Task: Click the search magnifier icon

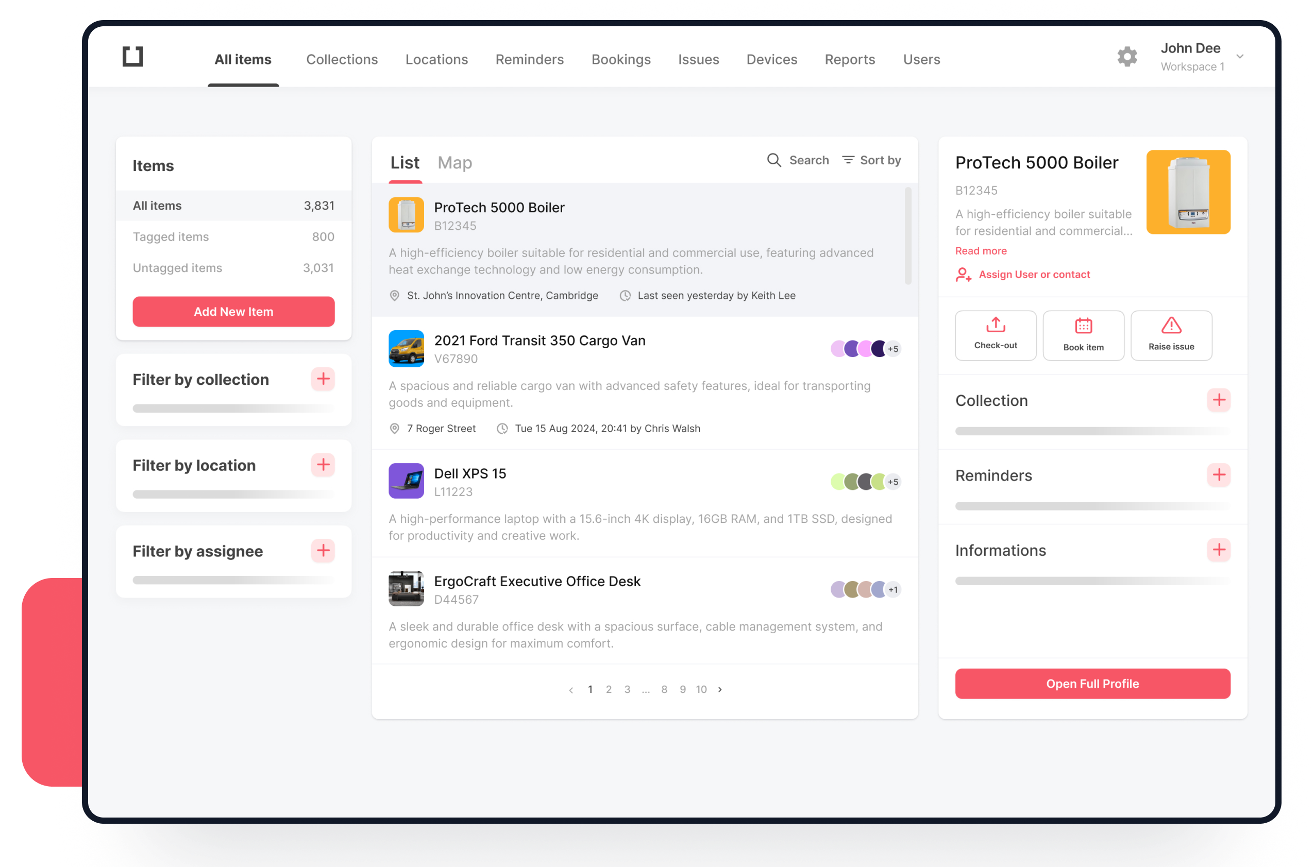Action: pyautogui.click(x=773, y=160)
